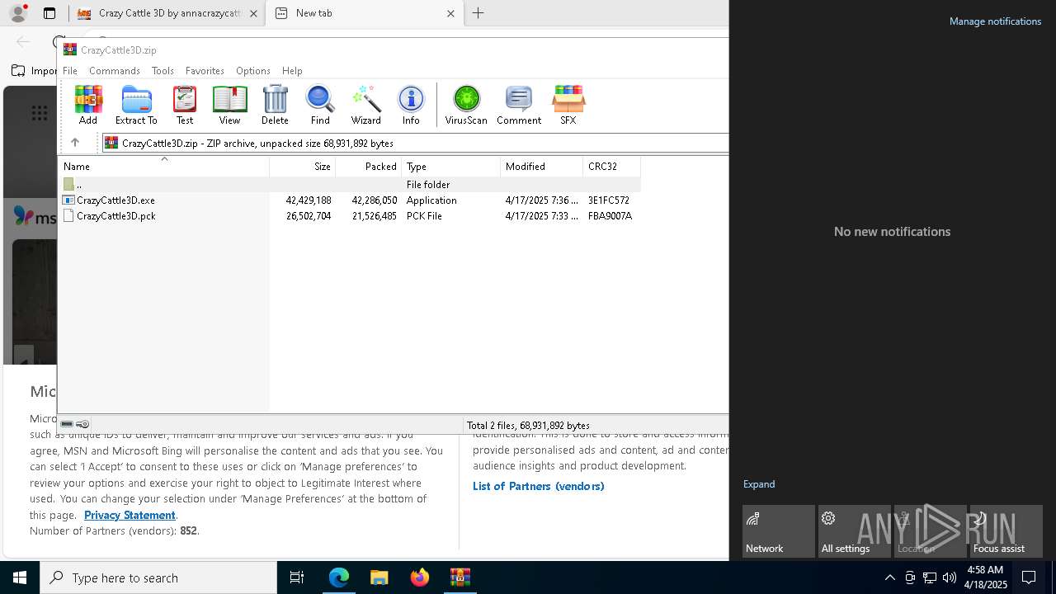Open the Favorites menu
Viewport: 1056px width, 594px height.
pos(205,70)
